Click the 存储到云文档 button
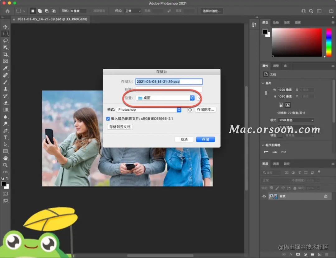The image size is (336, 258). click(120, 127)
